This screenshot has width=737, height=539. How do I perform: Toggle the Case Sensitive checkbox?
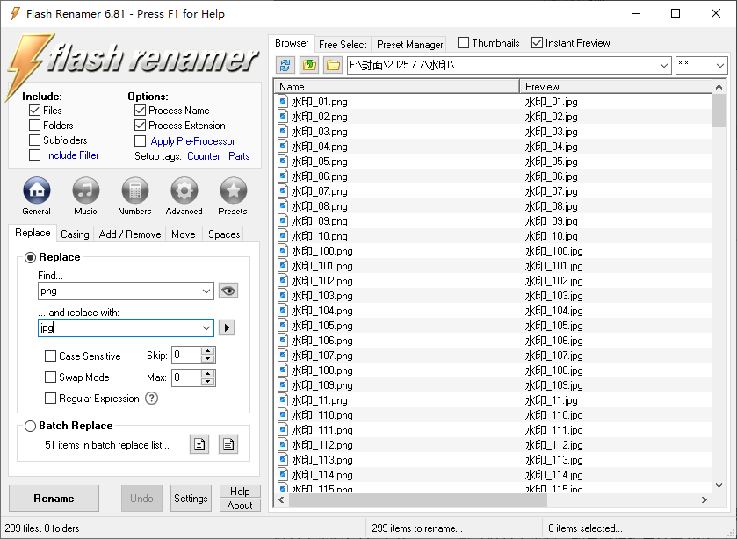pos(51,356)
